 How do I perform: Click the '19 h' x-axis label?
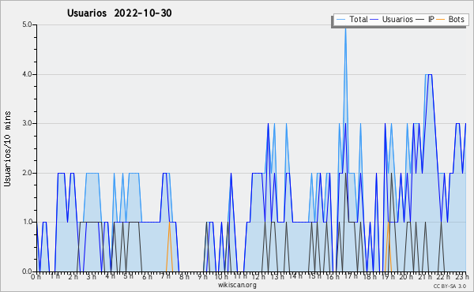tap(388, 277)
